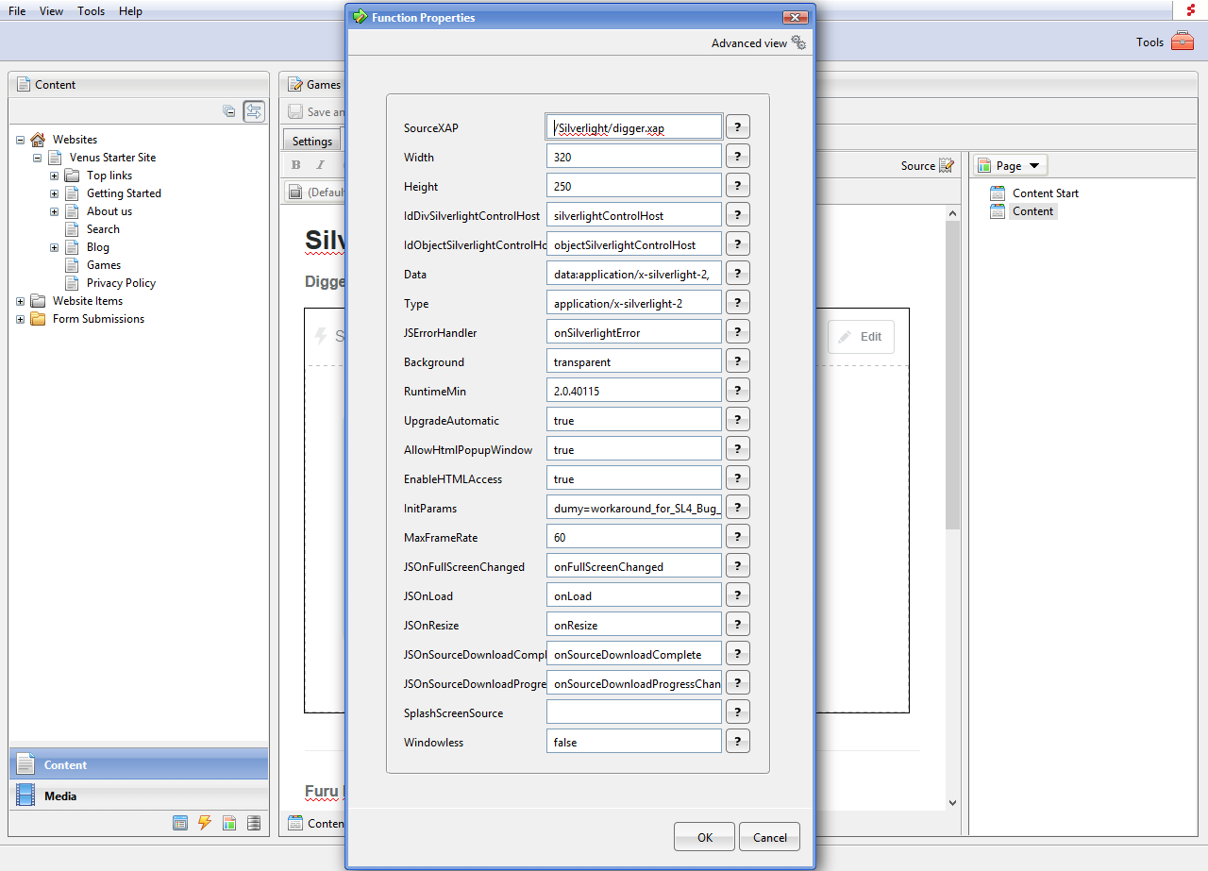Click the Width input field

tap(633, 157)
